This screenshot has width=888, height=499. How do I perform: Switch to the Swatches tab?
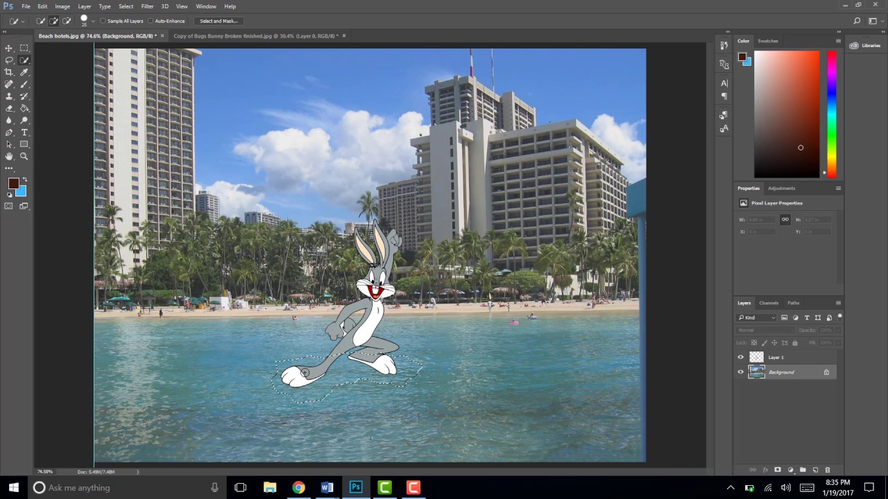pos(768,41)
